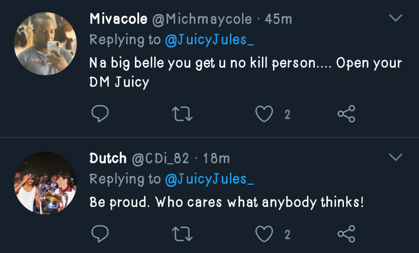This screenshot has width=419, height=253.
Task: Retweet the tweet by Dutch
Action: point(183,234)
